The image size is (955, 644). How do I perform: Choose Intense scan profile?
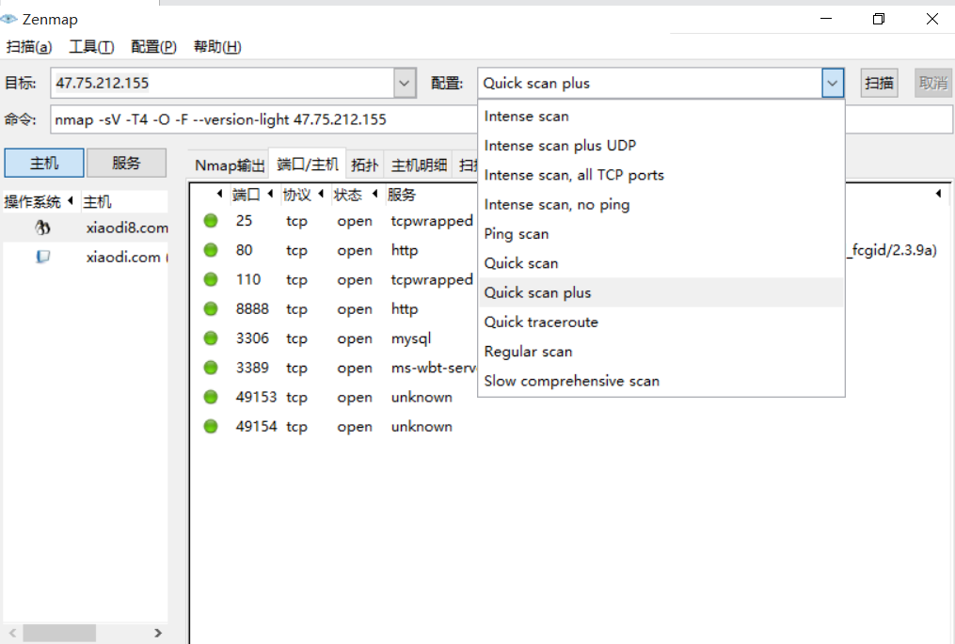click(x=661, y=117)
